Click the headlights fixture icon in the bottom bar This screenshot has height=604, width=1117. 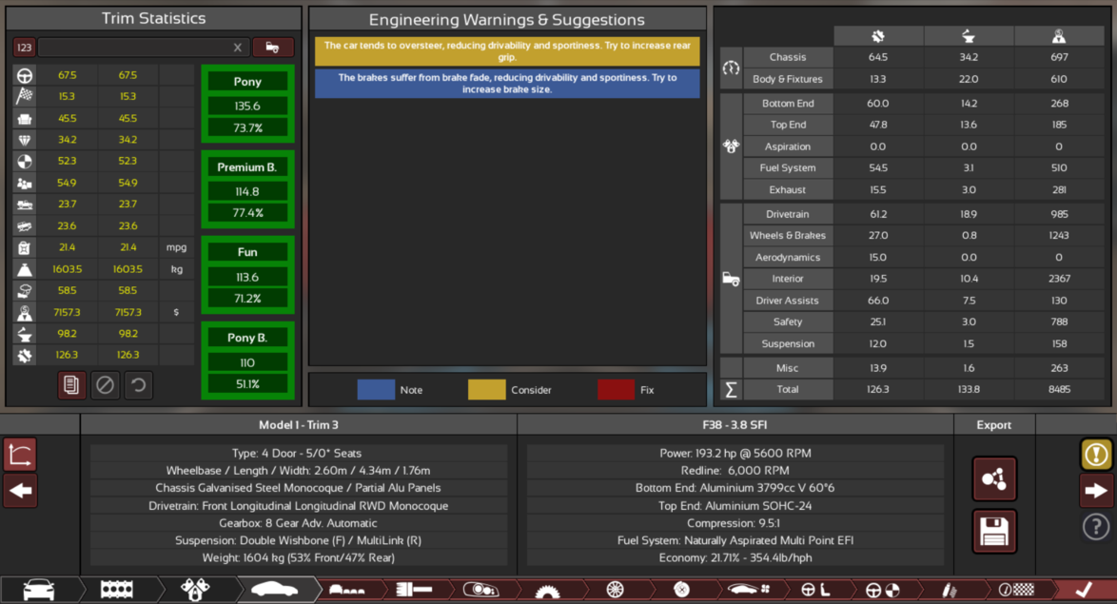481,589
